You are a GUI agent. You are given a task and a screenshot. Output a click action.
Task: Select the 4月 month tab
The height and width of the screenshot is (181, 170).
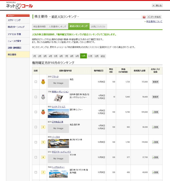tap(50, 56)
